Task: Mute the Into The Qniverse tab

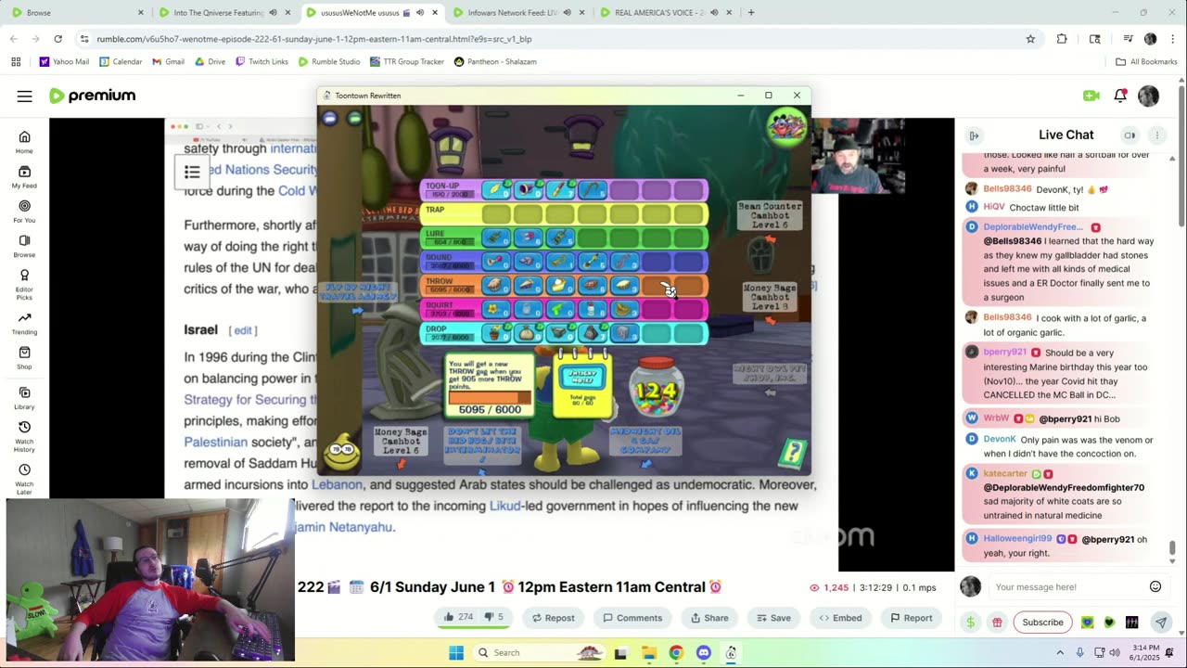Action: pos(273,13)
